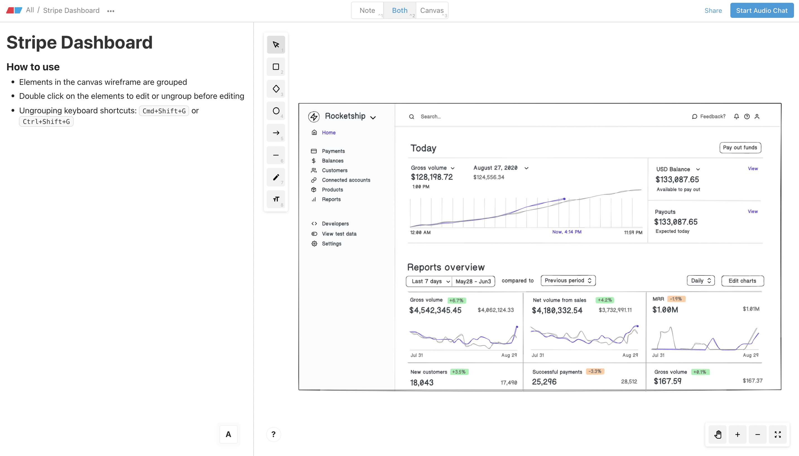Fit canvas to screen icon
The image size is (799, 456).
click(778, 435)
